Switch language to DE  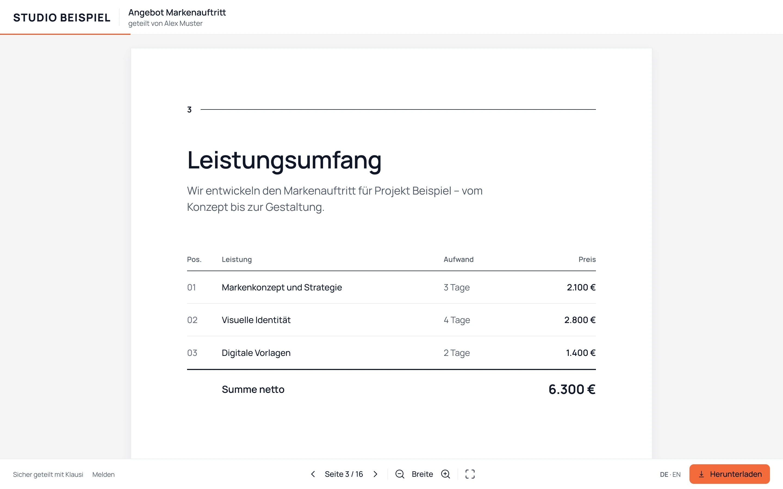coord(664,474)
